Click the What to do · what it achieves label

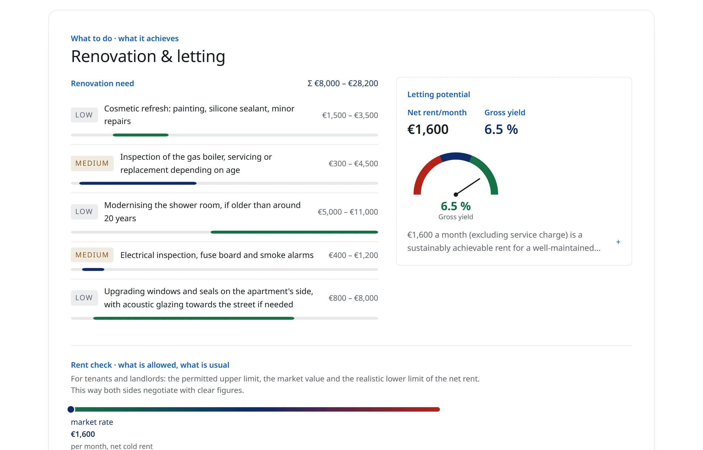[125, 38]
